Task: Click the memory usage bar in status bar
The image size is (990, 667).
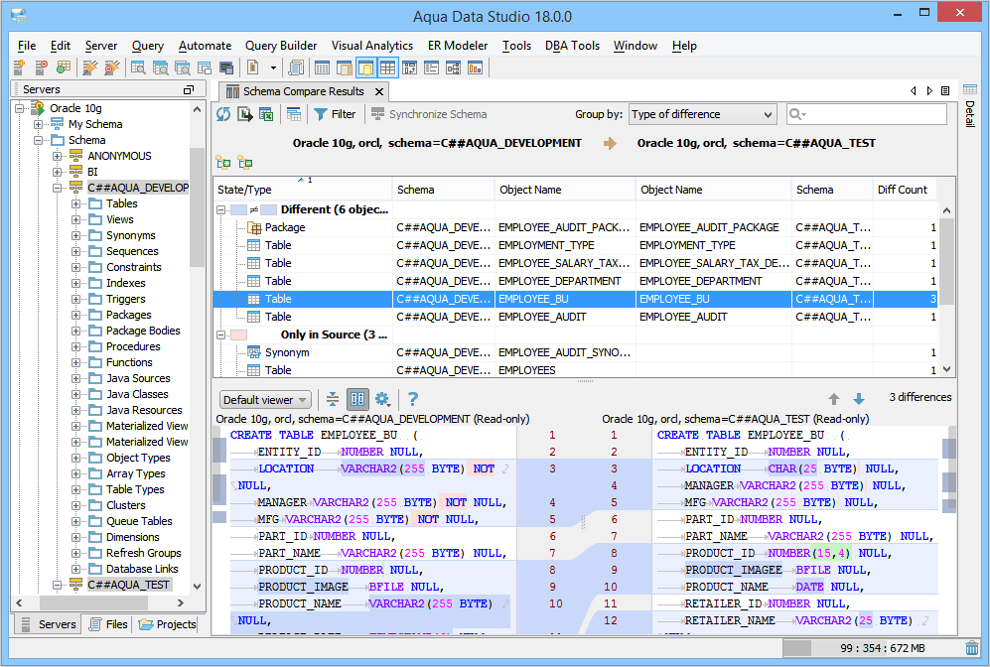Action: [x=873, y=648]
